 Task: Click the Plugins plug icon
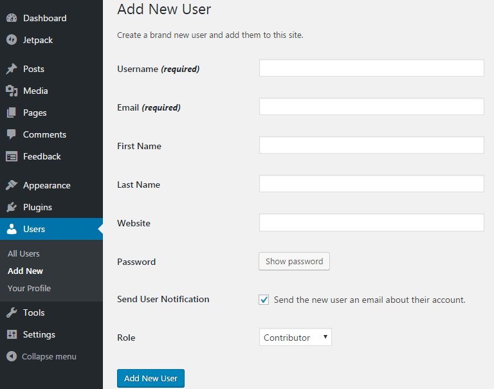(x=12, y=207)
